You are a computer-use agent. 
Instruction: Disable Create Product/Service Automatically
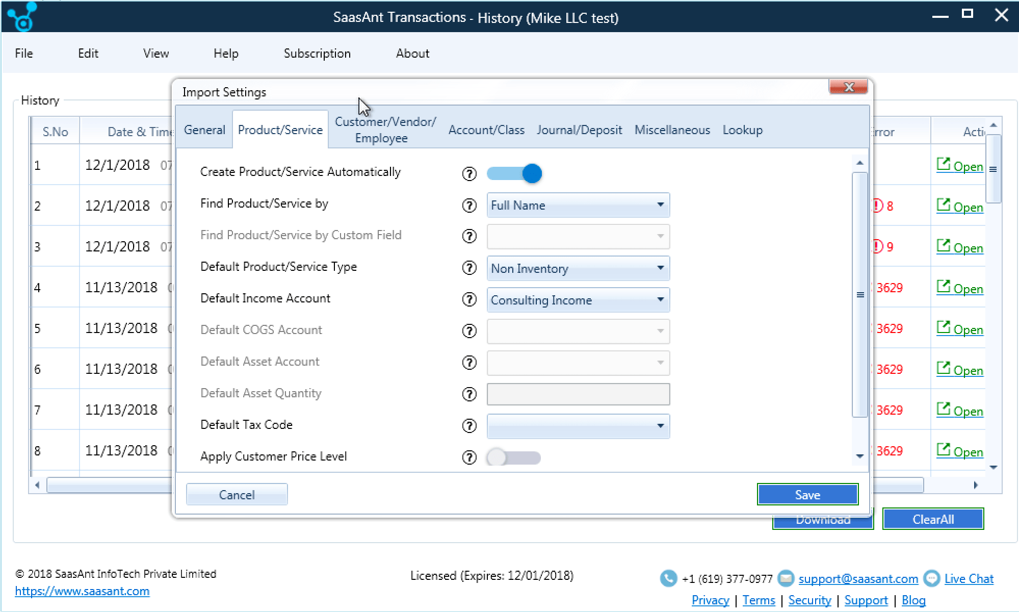click(514, 173)
